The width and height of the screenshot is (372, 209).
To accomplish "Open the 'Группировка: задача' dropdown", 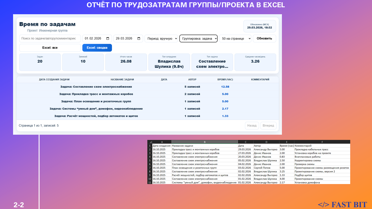I will coord(198,39).
